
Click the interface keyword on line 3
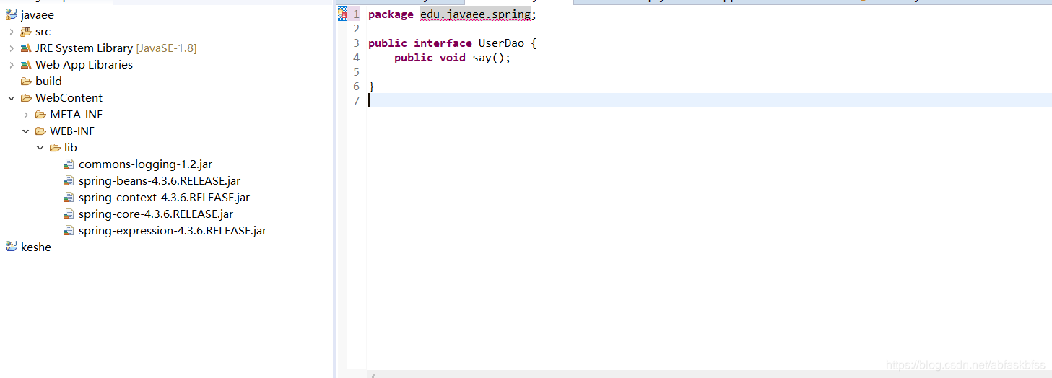click(x=443, y=43)
